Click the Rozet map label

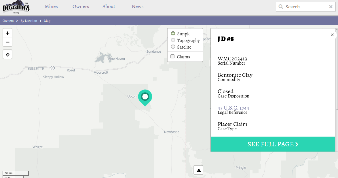(71, 70)
